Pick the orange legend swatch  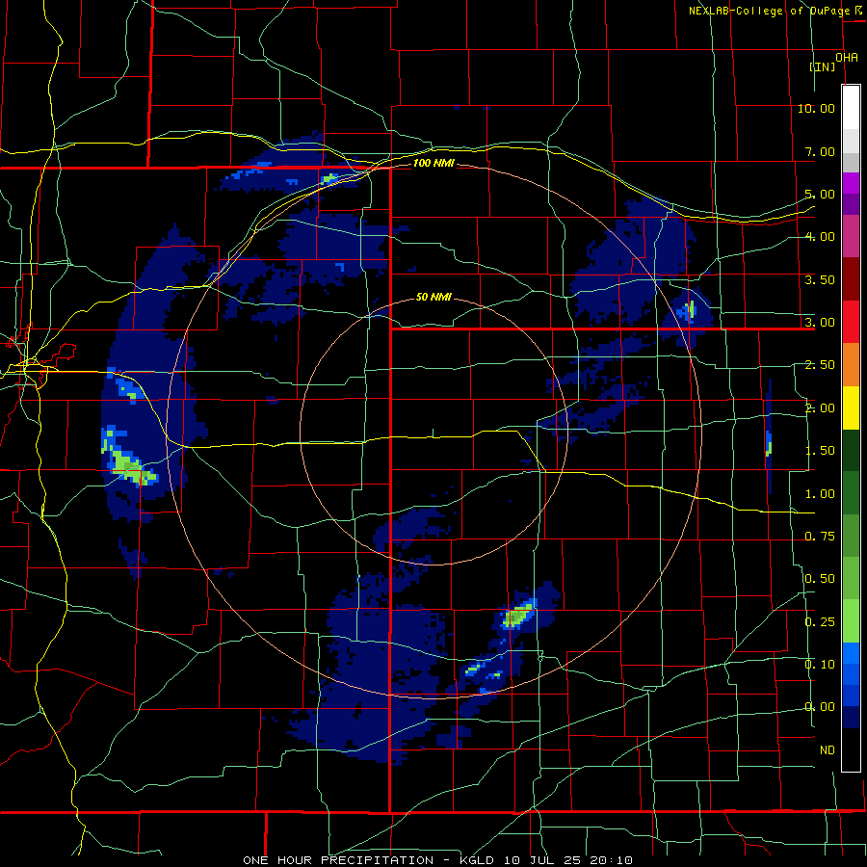(x=851, y=365)
